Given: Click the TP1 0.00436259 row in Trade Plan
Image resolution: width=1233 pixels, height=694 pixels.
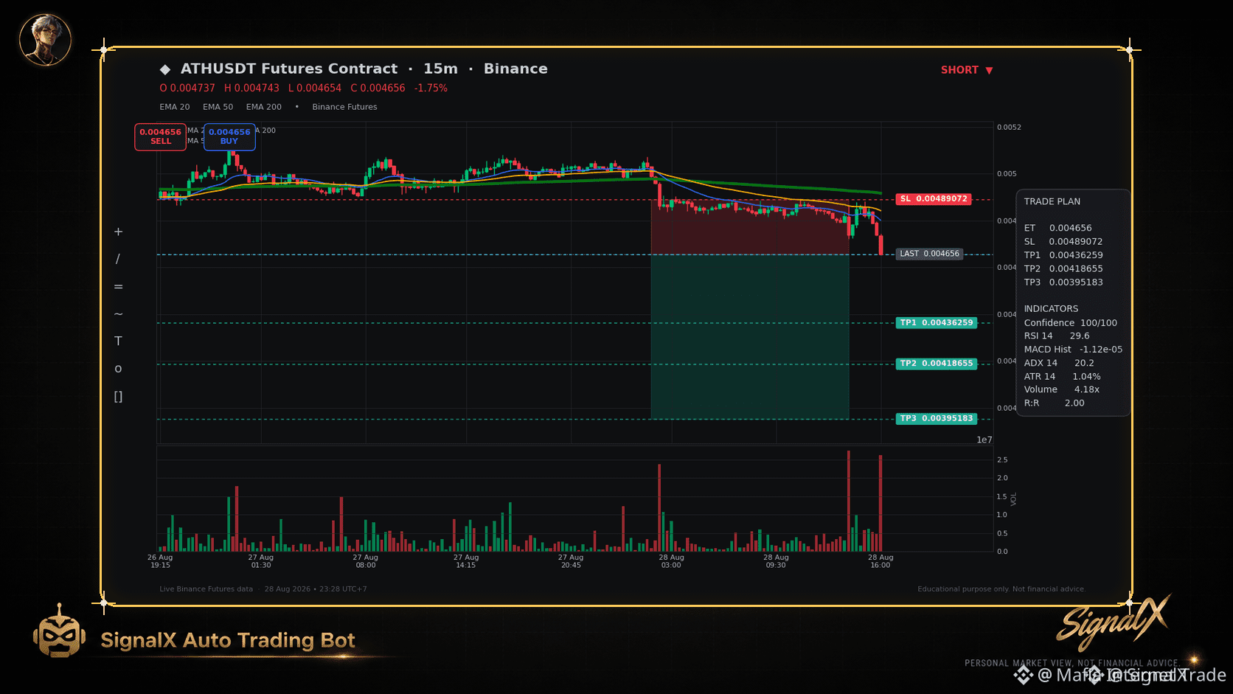Looking at the screenshot, I should coord(1063,255).
